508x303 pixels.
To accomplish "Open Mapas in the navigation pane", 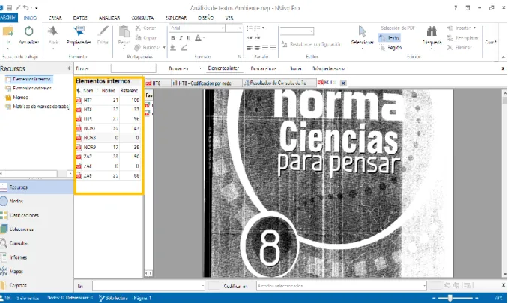I will (37, 271).
